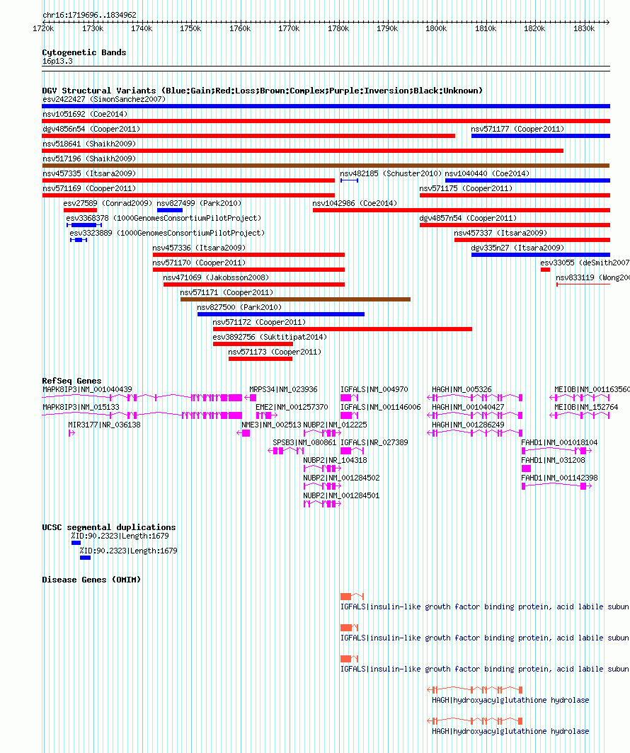Click the nsv571170 (Cooper2011) label
Viewport: 630px width, 753px height.
point(199,263)
